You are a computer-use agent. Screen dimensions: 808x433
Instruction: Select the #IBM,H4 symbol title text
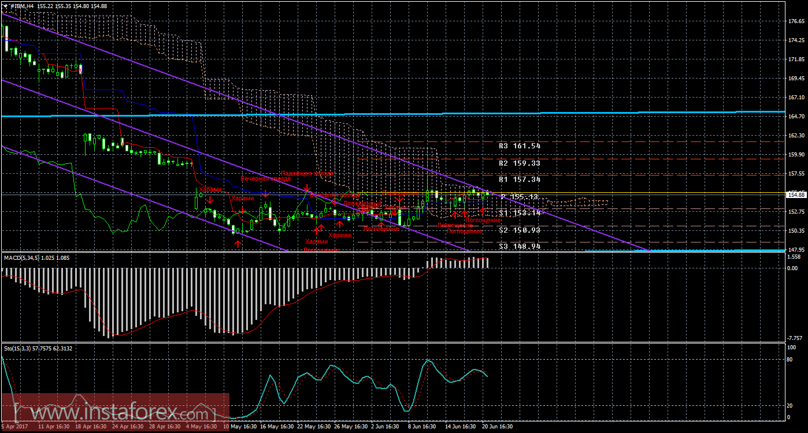pos(23,6)
